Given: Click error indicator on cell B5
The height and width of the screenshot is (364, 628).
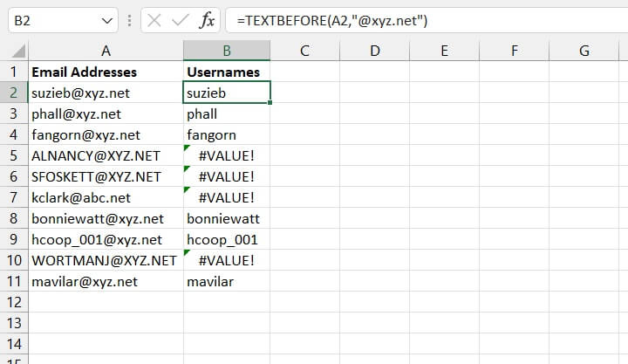Looking at the screenshot, I should 188,150.
